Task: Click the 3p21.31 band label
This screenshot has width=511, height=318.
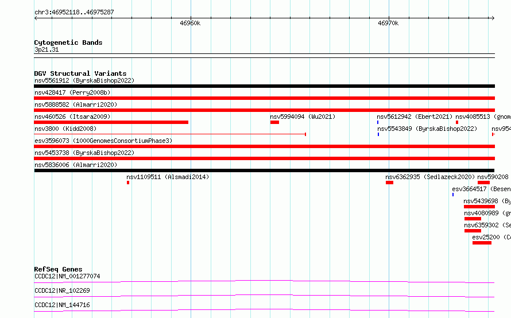Action: [47, 49]
